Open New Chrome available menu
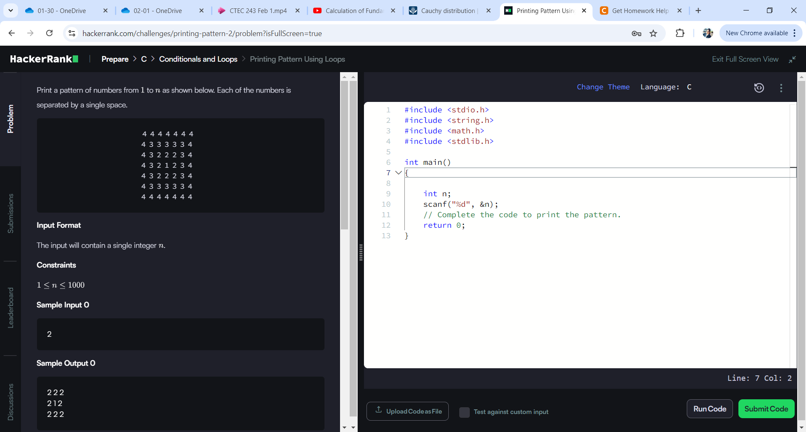Viewport: 806px width, 432px height. [761, 33]
